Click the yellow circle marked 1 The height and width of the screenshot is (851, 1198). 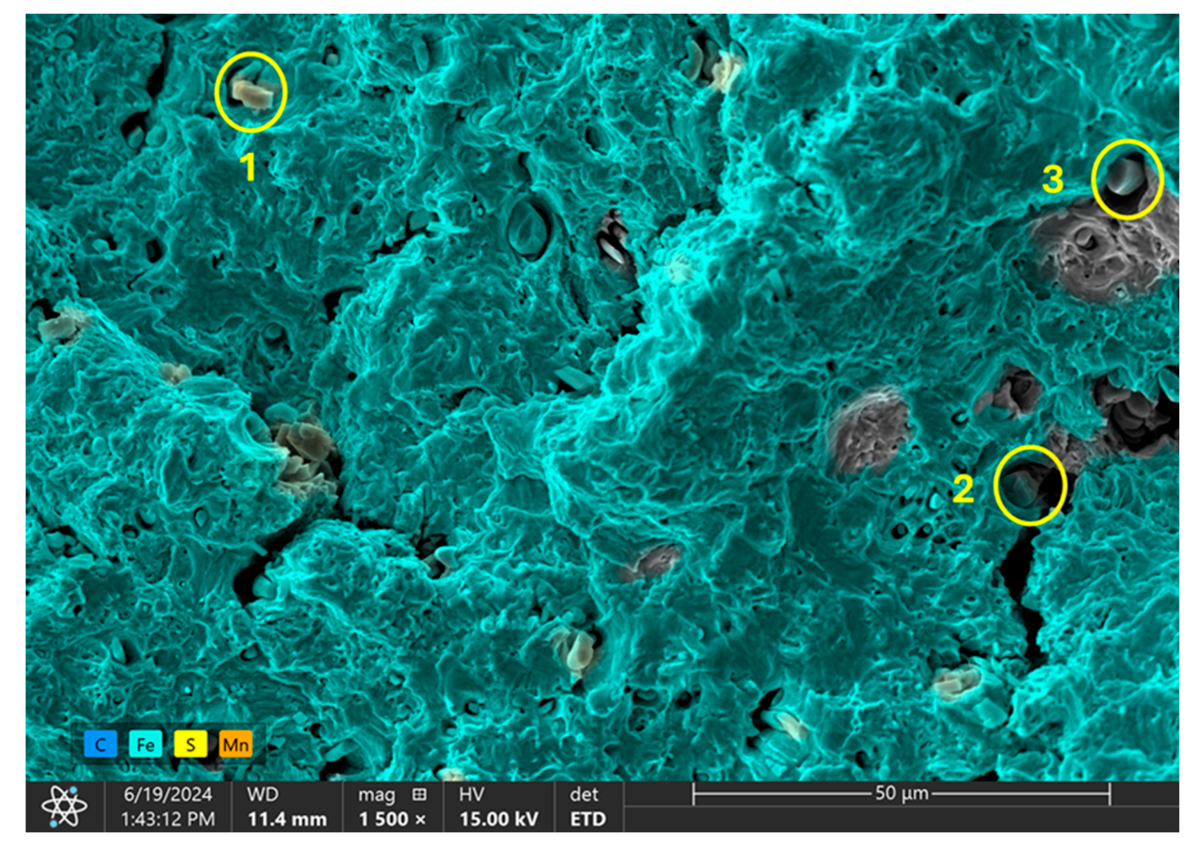coord(251,92)
